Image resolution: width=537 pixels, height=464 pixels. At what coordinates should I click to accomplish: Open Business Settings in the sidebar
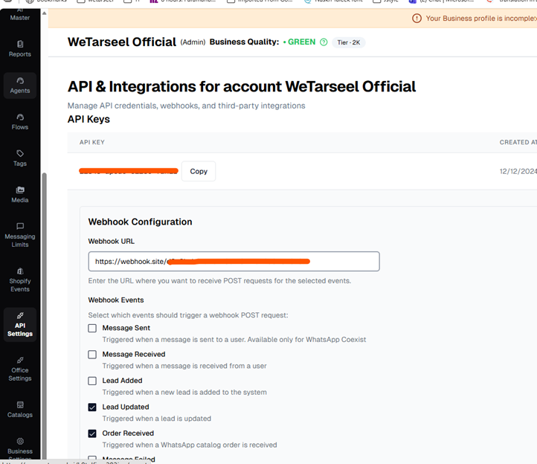click(x=20, y=449)
